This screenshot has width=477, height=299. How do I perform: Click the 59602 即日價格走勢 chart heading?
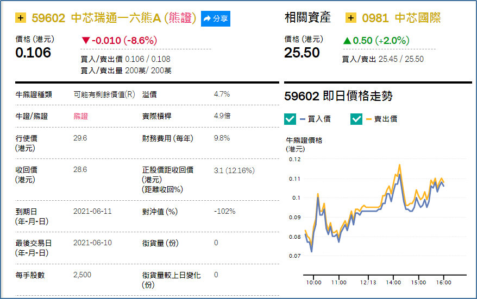[338, 96]
